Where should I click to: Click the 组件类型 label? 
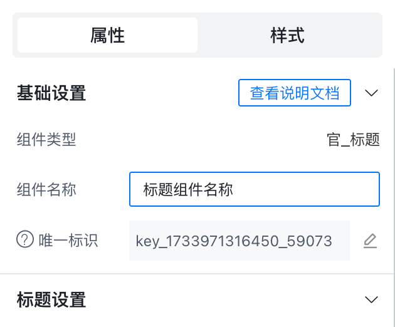tap(46, 140)
